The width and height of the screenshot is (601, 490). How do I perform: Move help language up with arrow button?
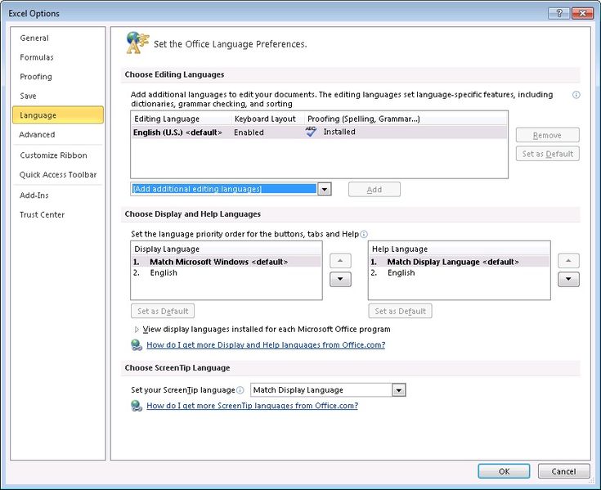pyautogui.click(x=568, y=261)
